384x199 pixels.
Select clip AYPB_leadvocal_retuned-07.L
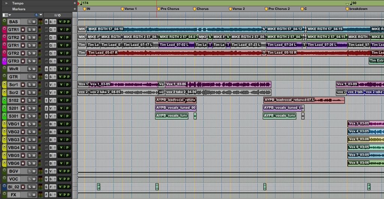304,100
